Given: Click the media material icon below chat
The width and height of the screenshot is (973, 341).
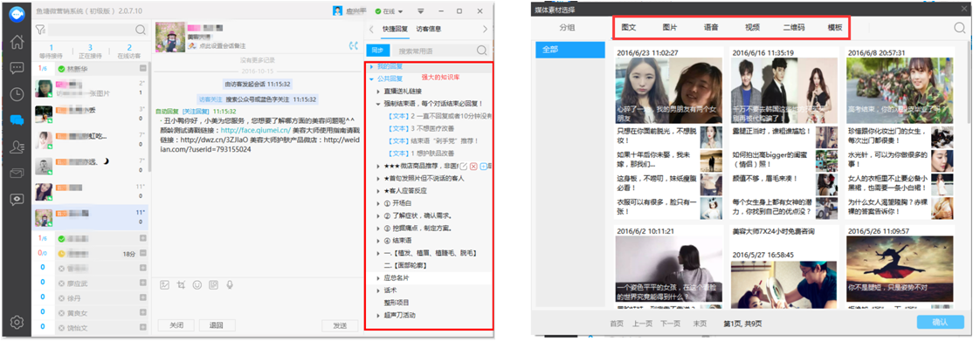Looking at the screenshot, I should tap(213, 284).
